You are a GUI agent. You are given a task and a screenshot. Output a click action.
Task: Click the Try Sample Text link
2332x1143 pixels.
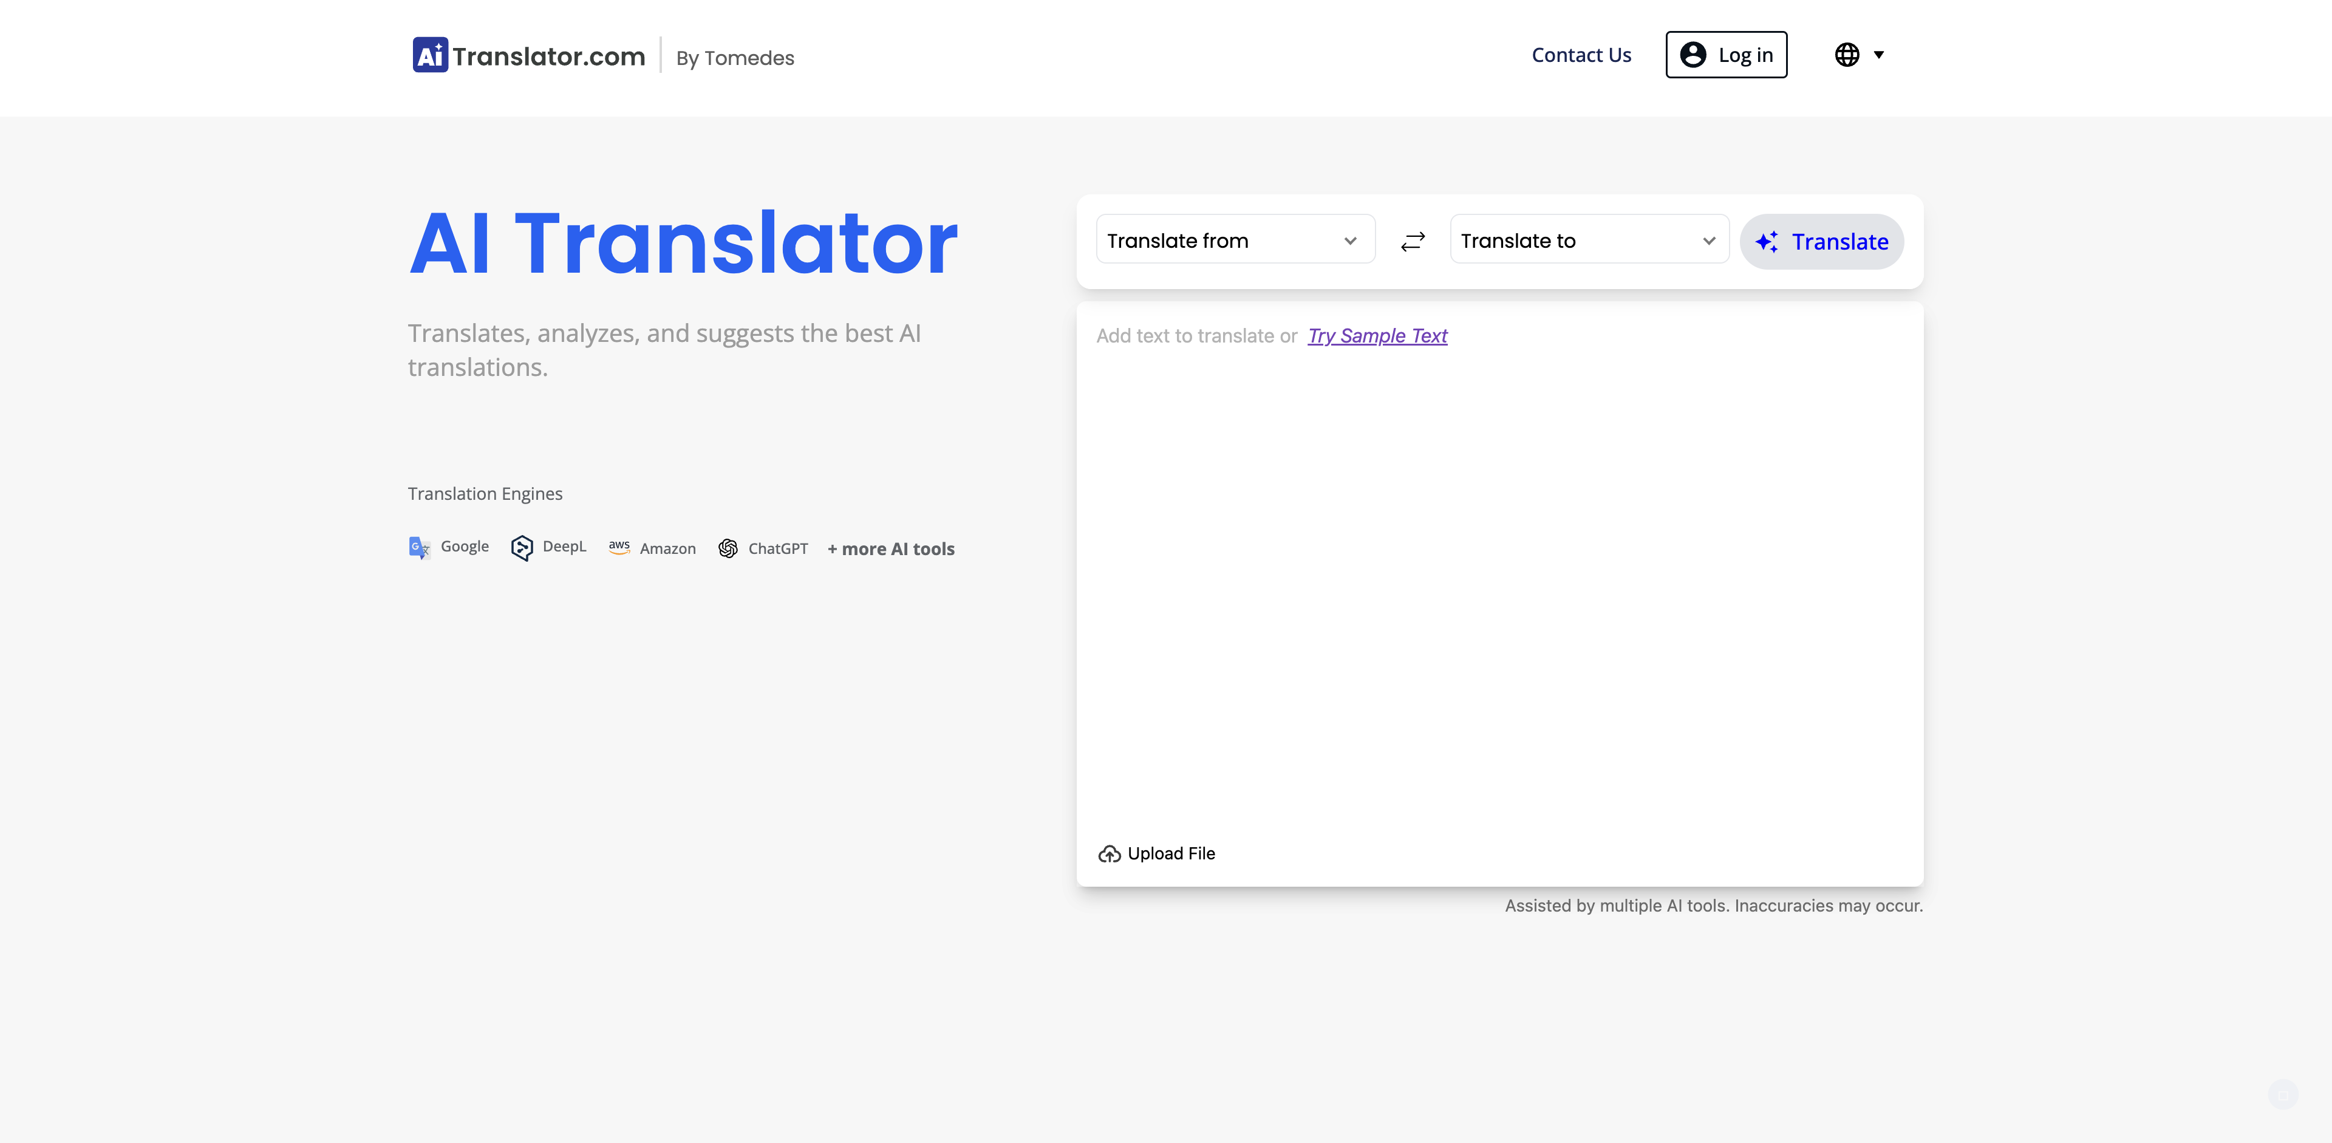(x=1377, y=336)
